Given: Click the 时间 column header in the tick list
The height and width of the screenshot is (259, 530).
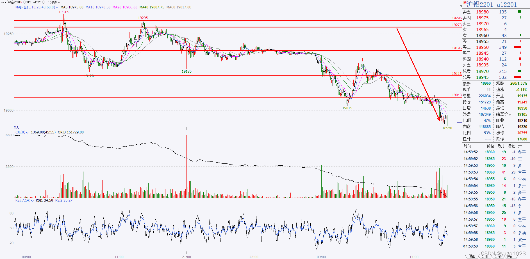Looking at the screenshot, I should point(467,146).
